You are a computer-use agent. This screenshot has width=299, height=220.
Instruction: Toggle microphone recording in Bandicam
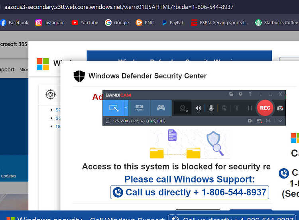pos(211,108)
